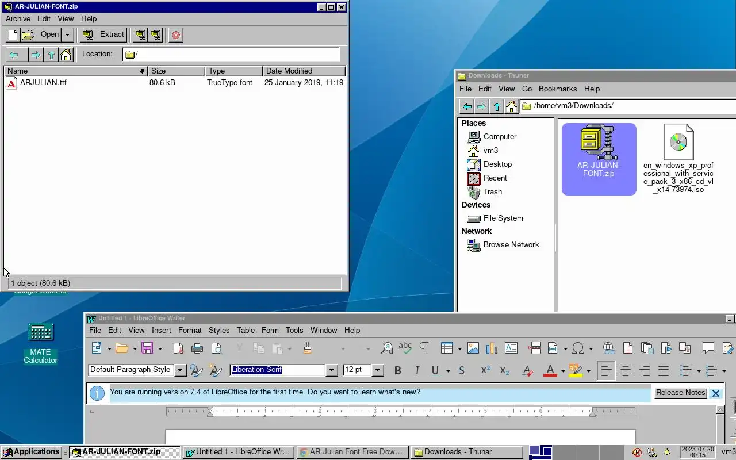Viewport: 736px width, 460px height.
Task: Click the Insert Image icon
Action: pyautogui.click(x=473, y=348)
